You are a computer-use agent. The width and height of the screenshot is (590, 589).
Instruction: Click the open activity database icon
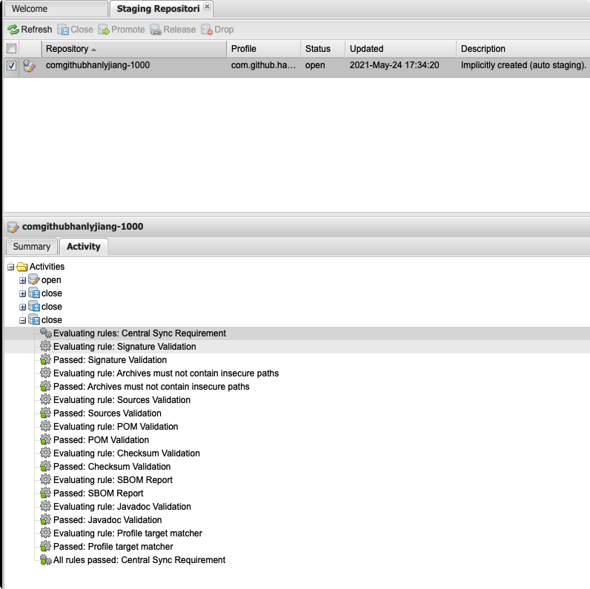[34, 279]
